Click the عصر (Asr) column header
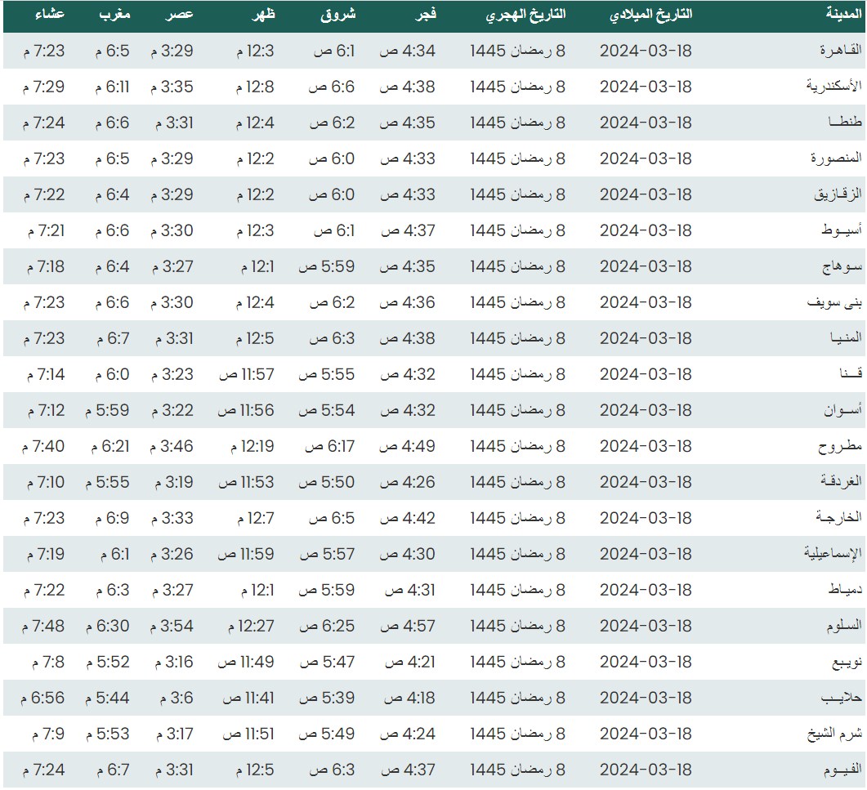This screenshot has width=867, height=790. click(x=181, y=15)
